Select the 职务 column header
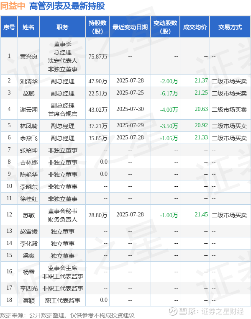251x319 pixels. (62, 27)
